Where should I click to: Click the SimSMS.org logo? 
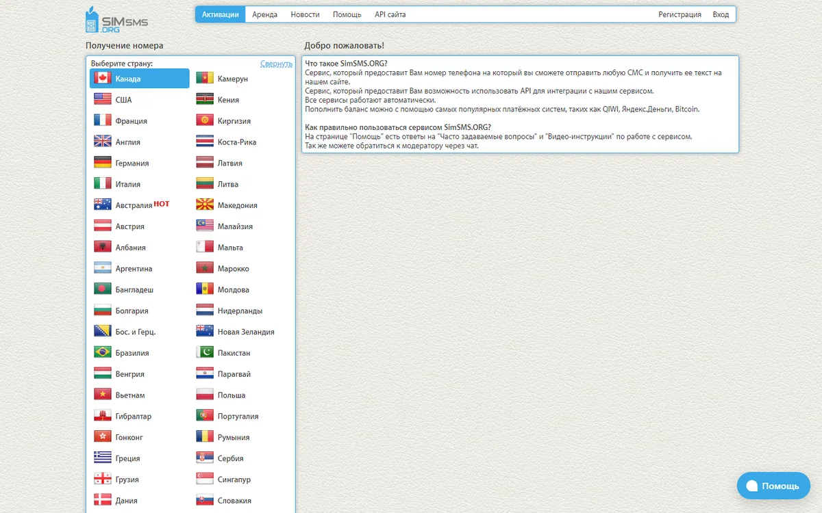(116, 21)
